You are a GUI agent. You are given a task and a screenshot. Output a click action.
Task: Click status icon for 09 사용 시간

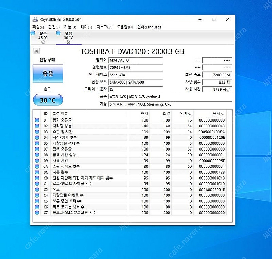point(37,161)
